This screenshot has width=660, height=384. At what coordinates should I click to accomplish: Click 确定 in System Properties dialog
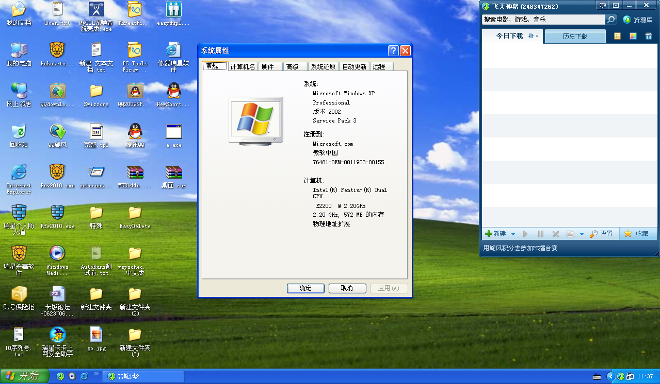coord(305,288)
